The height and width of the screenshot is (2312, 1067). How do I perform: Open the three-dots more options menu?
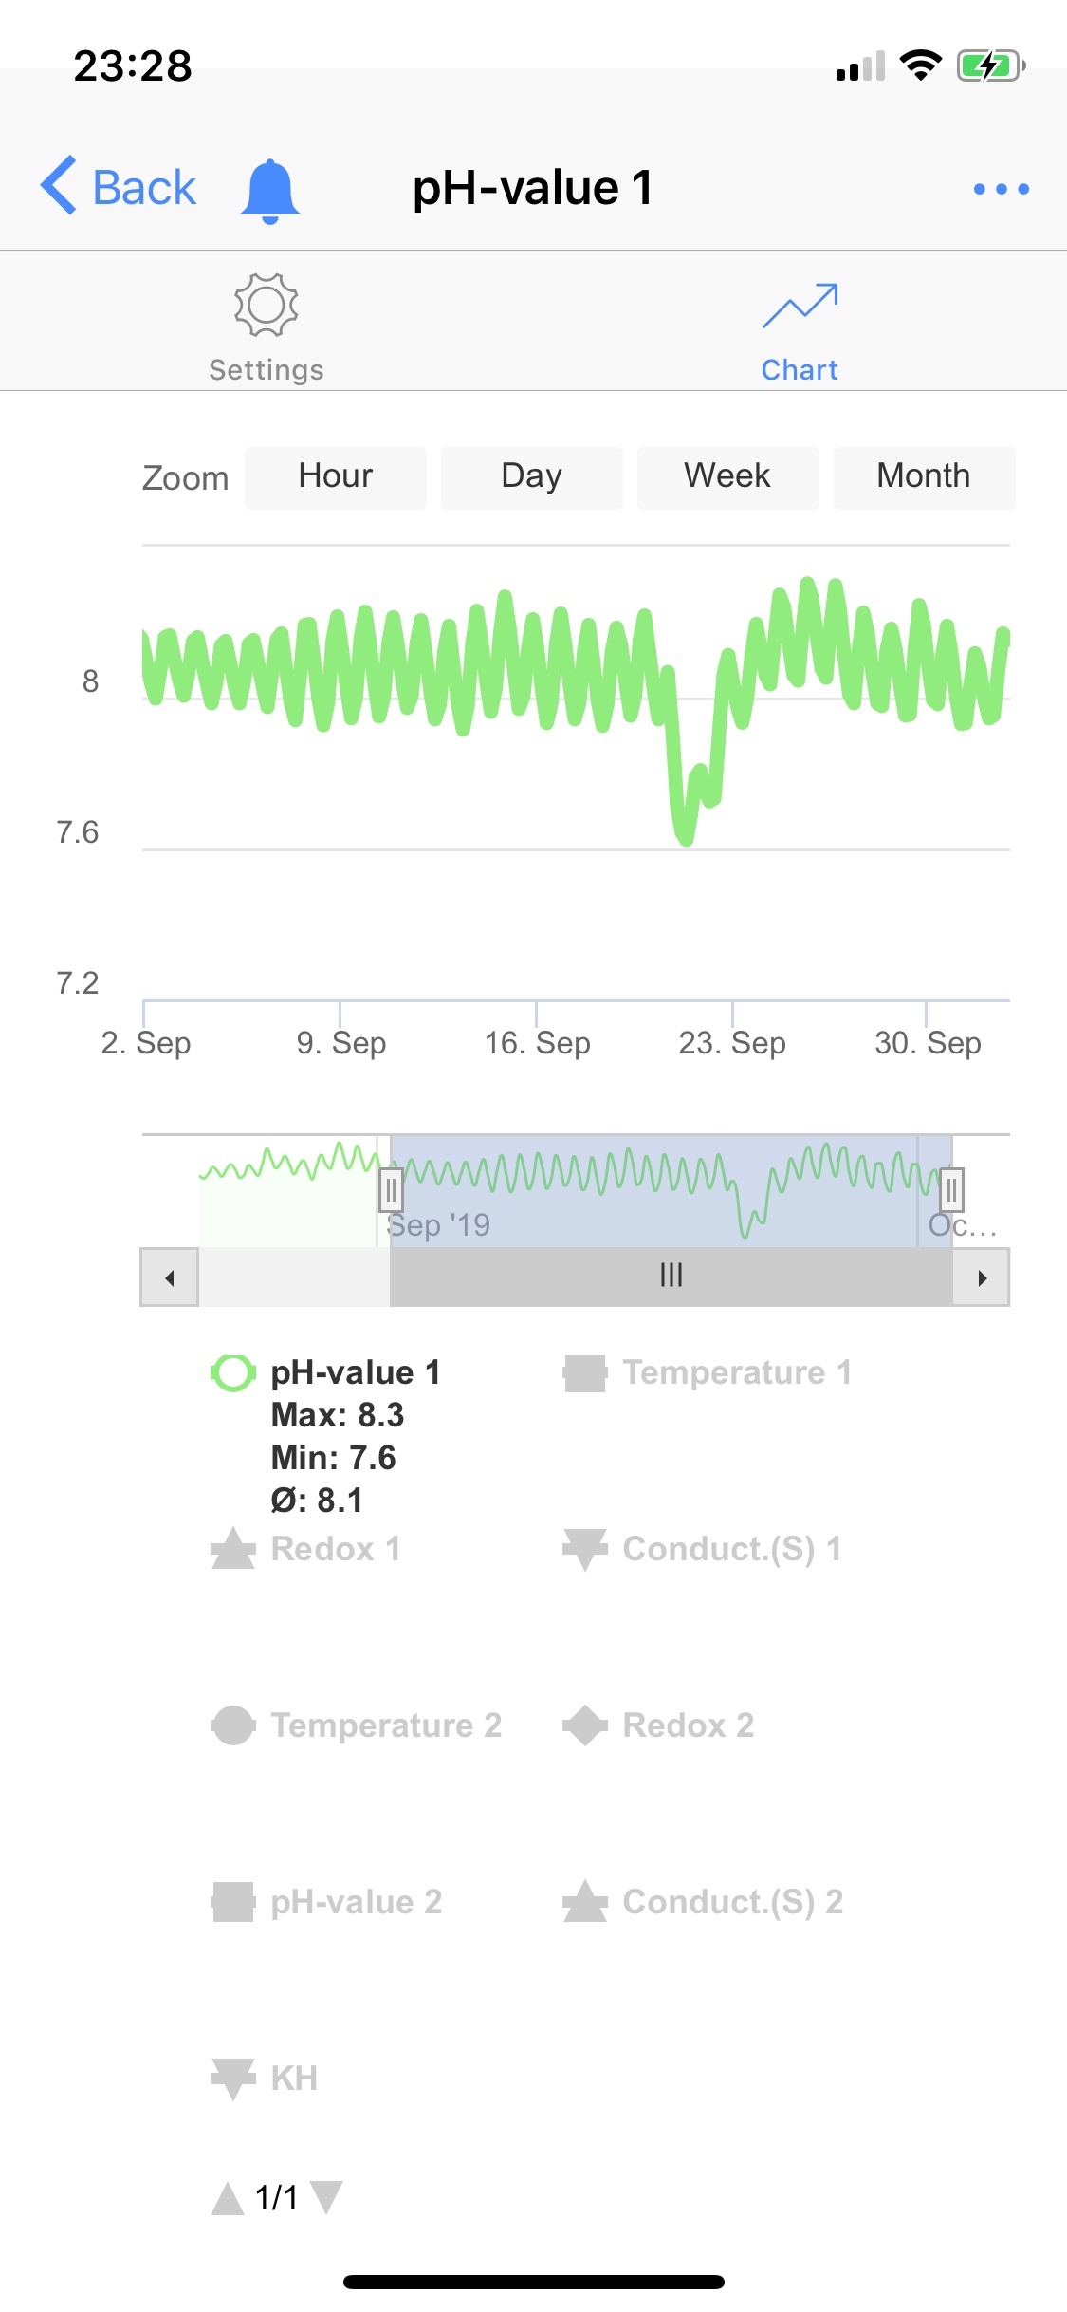click(1001, 189)
